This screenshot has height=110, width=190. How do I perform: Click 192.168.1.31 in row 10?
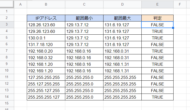pyautogui.click(x=122, y=71)
